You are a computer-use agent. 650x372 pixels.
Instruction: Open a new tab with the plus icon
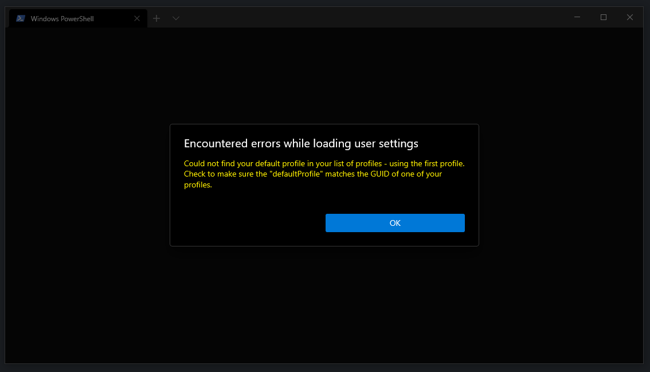pyautogui.click(x=156, y=18)
